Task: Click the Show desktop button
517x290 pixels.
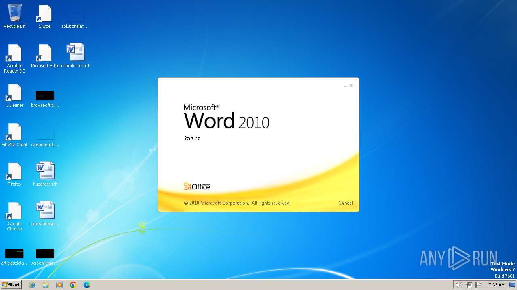Action: [512, 285]
